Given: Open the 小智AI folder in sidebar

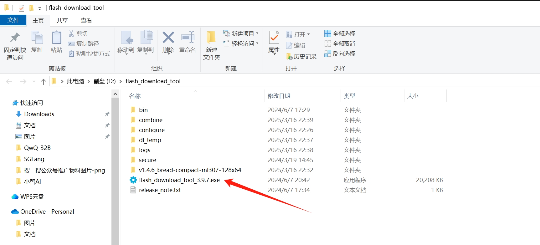Looking at the screenshot, I should 33,181.
